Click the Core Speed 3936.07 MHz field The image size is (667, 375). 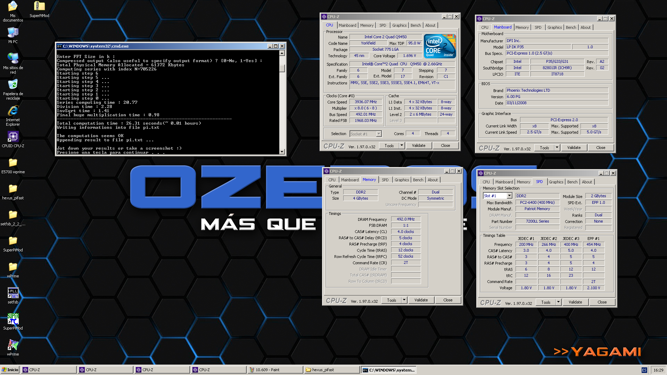365,102
